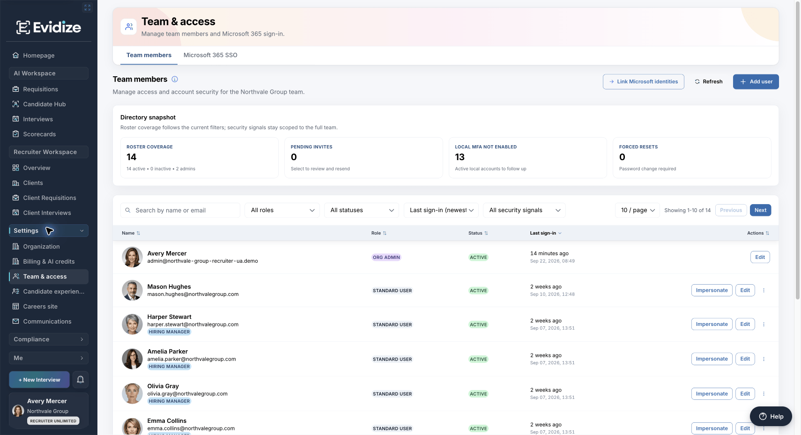Open the Local MFA Not Enabled card
Image resolution: width=801 pixels, height=435 pixels.
tap(527, 158)
